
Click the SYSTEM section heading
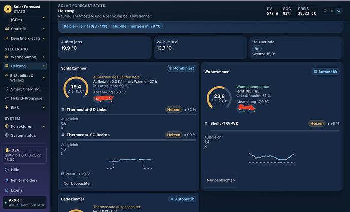12,118
